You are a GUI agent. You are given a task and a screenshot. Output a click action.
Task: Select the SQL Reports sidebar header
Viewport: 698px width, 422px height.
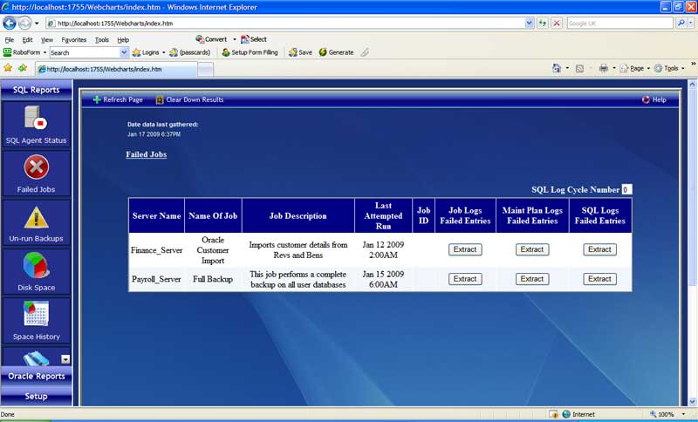[x=36, y=90]
